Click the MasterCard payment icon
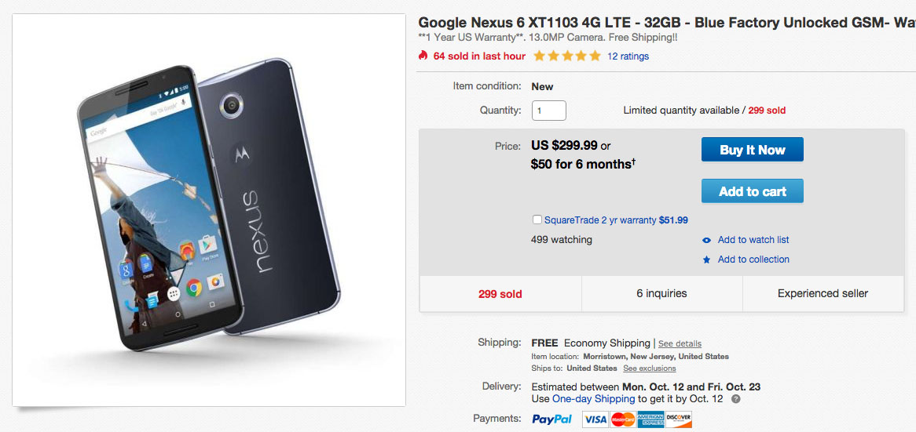Screen dimensions: 916x432 (623, 419)
